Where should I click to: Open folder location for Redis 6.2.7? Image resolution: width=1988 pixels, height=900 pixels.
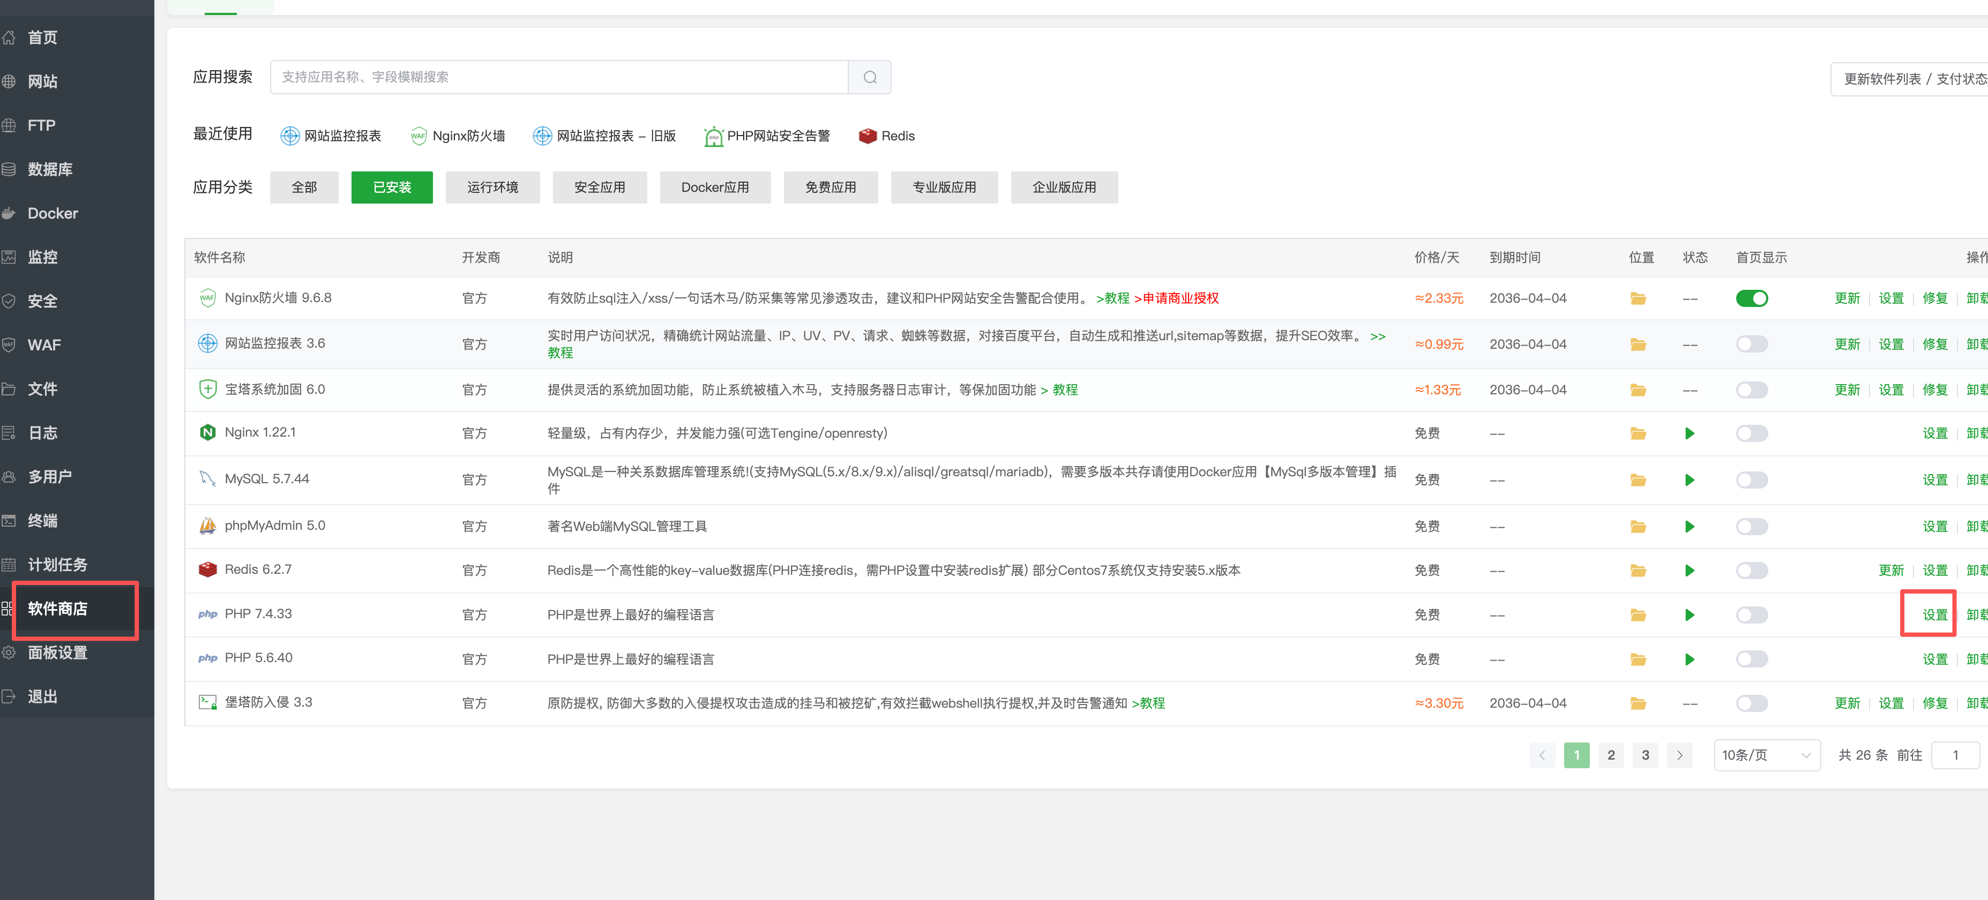tap(1638, 571)
